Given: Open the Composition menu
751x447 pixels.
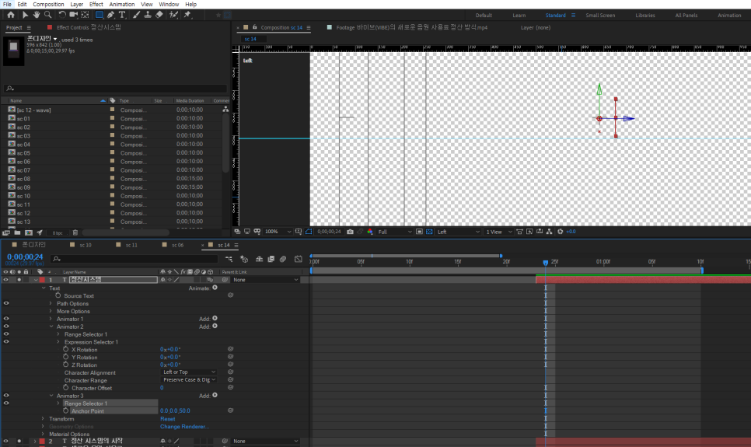Looking at the screenshot, I should click(x=48, y=5).
